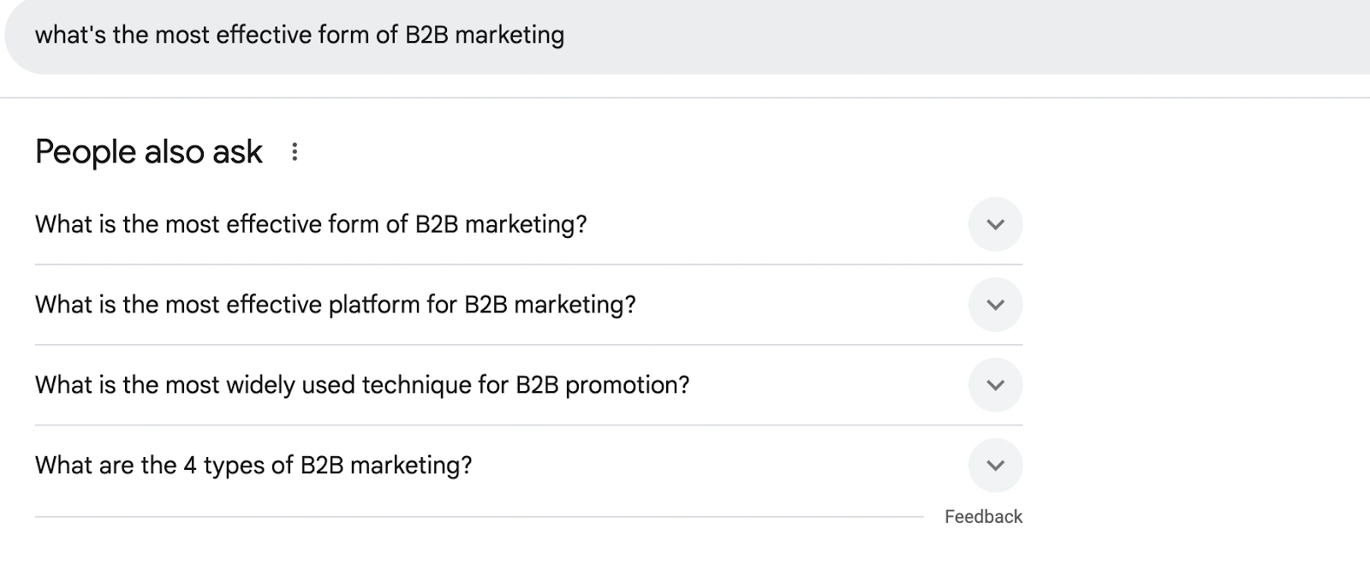
Task: Click the word 'effective' in search query
Action: point(263,36)
